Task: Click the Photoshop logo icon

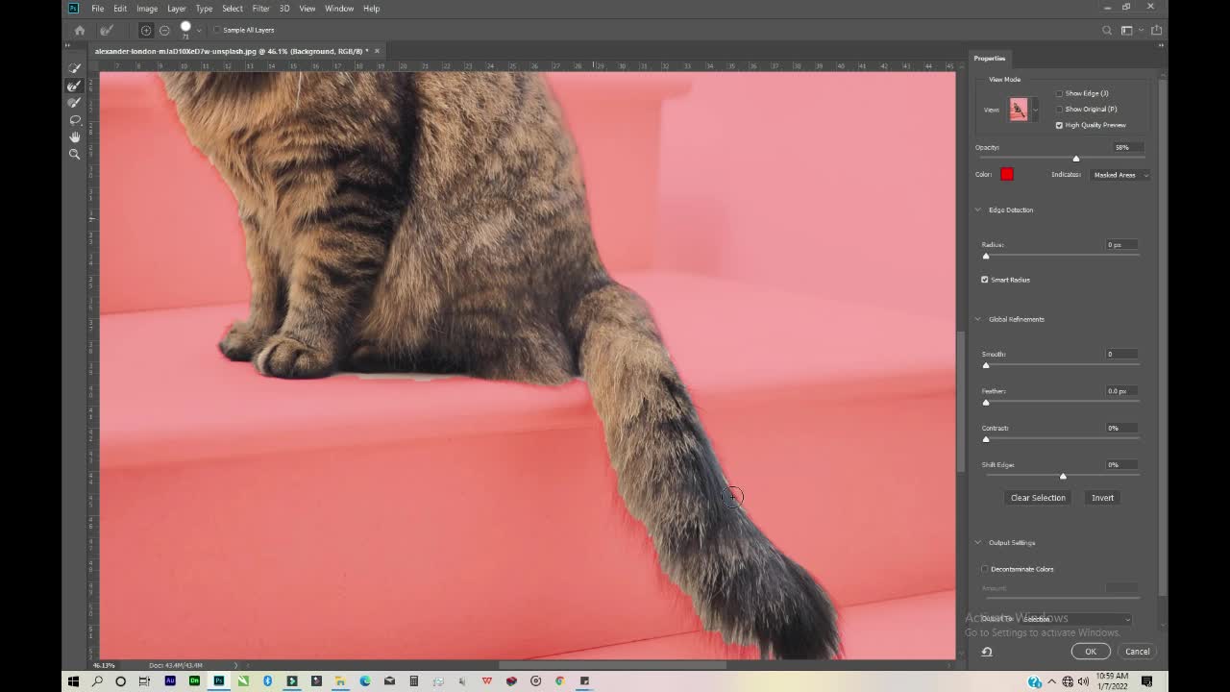Action: coord(73,8)
